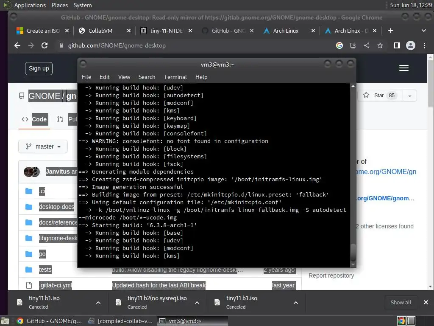
Task: Bookmark this page with star icon
Action: 380,45
